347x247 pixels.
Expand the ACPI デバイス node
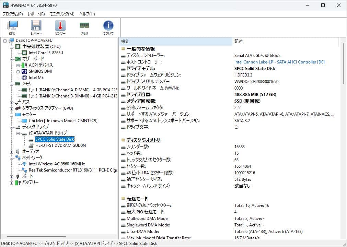click(18, 66)
